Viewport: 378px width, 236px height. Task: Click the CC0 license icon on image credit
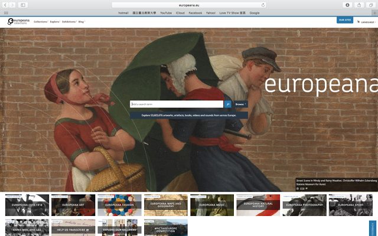(x=302, y=189)
